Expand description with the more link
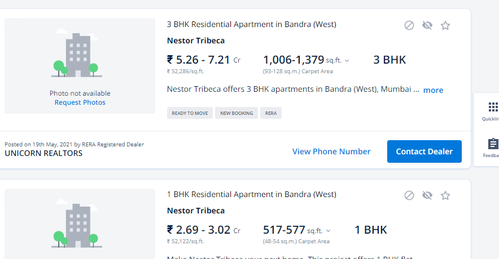The height and width of the screenshot is (259, 499). click(433, 90)
